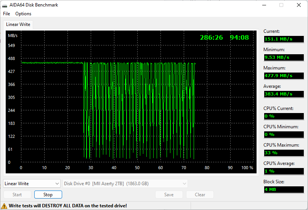Viewport: 308px width, 210px height.
Task: Click the Current speed value 151.1 MB/s
Action: click(x=284, y=39)
